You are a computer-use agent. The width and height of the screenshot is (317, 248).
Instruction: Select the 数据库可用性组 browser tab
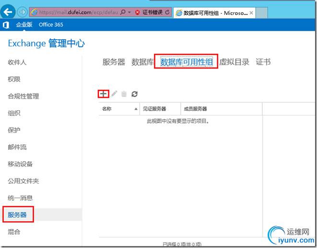click(214, 13)
